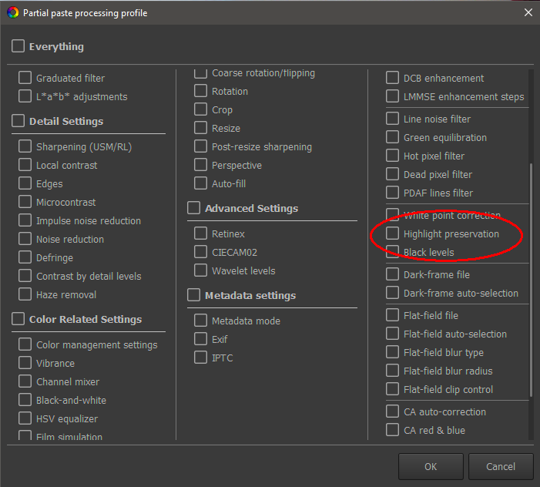The height and width of the screenshot is (487, 540).
Task: Tick Black levels checkbox
Action: pos(392,252)
